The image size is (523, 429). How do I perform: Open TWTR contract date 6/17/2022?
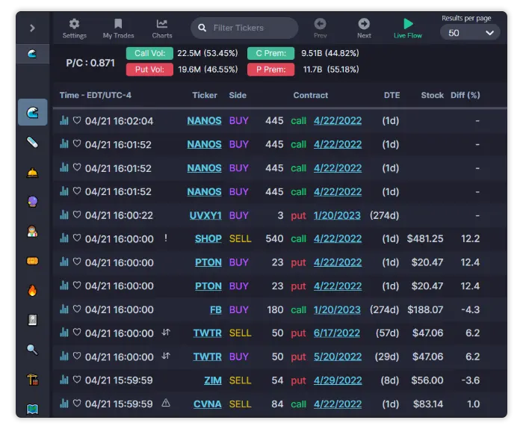pos(336,333)
